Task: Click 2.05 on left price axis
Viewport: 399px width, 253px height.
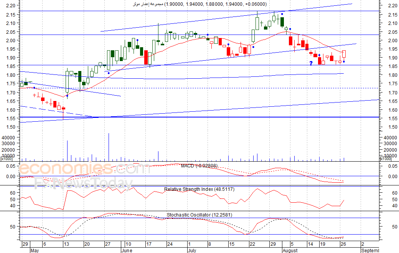Action: [11, 32]
